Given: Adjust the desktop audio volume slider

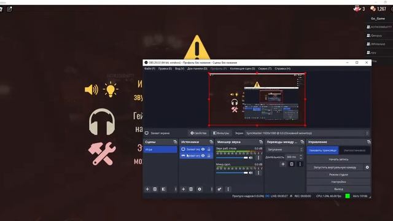Looking at the screenshot, I should (232, 158).
